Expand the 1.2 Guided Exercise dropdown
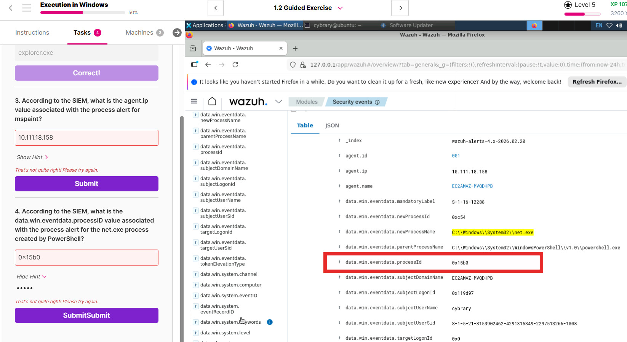 pos(340,8)
